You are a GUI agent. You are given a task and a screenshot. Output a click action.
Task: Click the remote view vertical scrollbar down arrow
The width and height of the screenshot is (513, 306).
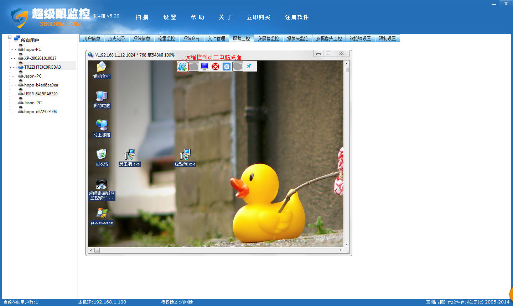pos(346,244)
